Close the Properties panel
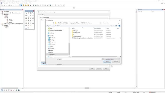Image resolution: width=165 pixels, height=93 pixels. point(164,10)
